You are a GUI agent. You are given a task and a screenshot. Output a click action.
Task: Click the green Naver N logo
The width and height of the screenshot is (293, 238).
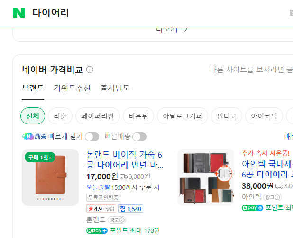tap(19, 13)
